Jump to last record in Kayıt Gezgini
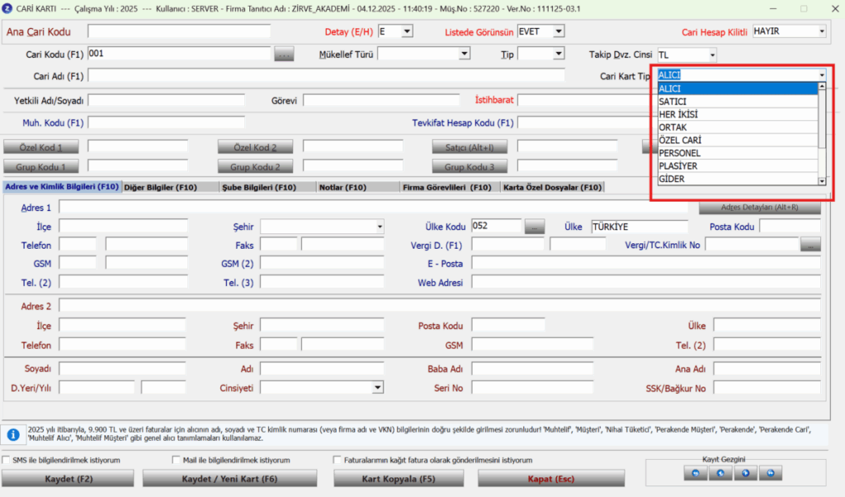Image resolution: width=845 pixels, height=497 pixels. 771,473
